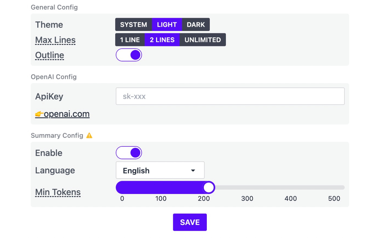Switch theme to DARK
Viewport: 382px width, 238px height.
196,25
